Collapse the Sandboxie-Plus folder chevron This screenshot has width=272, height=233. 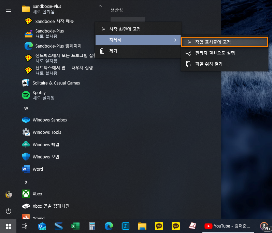[100, 6]
